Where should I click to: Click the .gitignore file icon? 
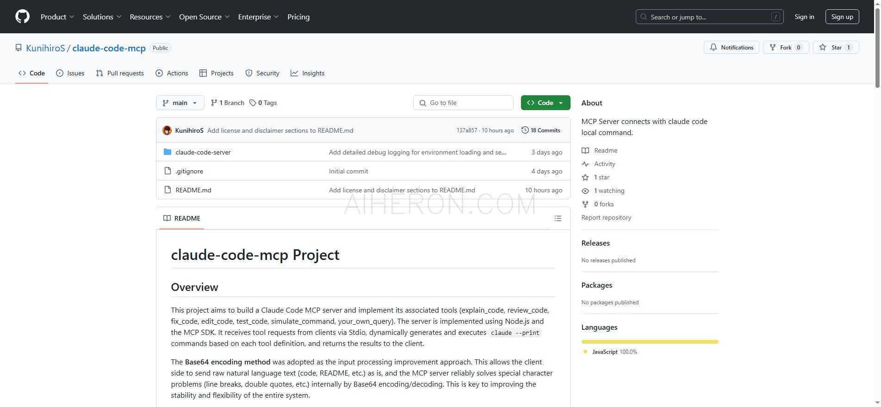(168, 171)
